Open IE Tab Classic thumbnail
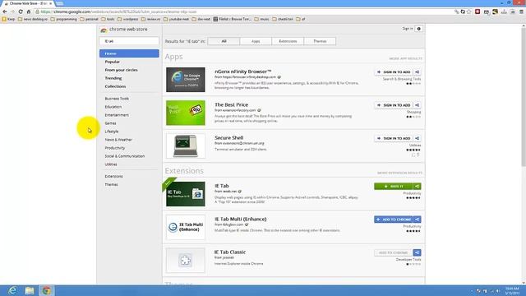 tap(186, 261)
